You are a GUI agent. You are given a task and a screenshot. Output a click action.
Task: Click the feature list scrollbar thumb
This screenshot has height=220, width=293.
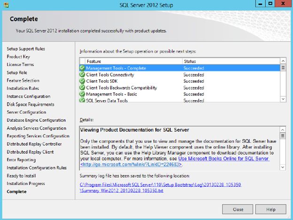pos(283,68)
